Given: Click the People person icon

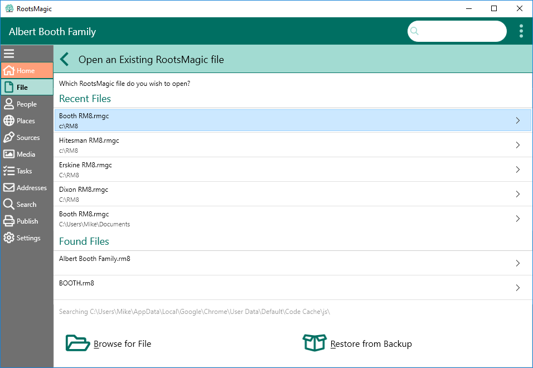Looking at the screenshot, I should 9,104.
